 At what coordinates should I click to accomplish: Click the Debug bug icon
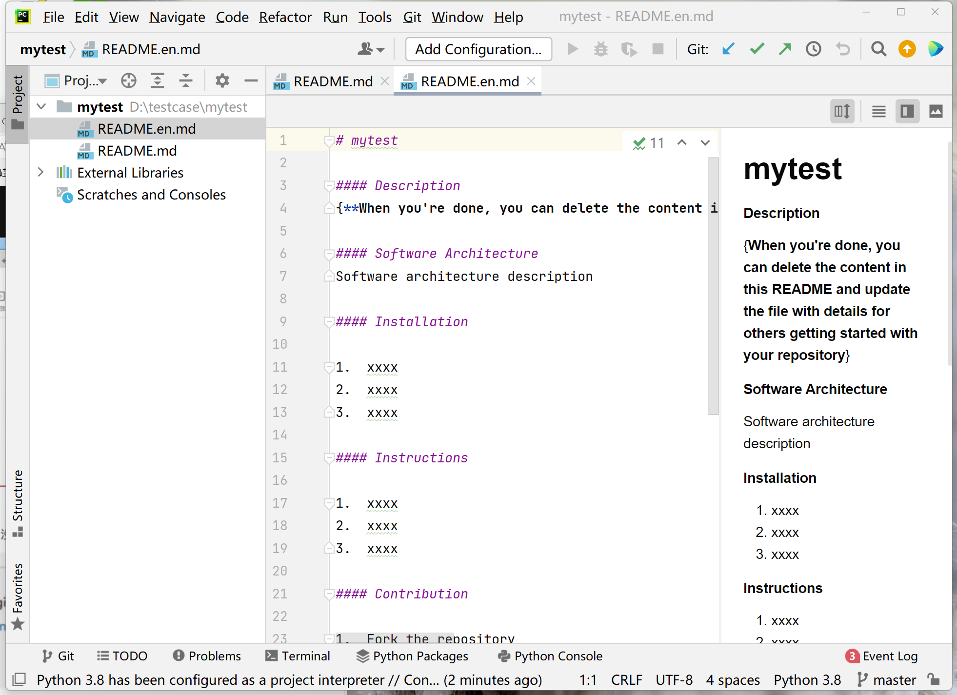[x=601, y=49]
